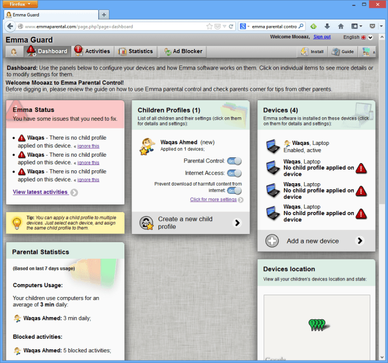Click the arrow icon next to View latest activities
388x363 pixels.
coord(74,192)
